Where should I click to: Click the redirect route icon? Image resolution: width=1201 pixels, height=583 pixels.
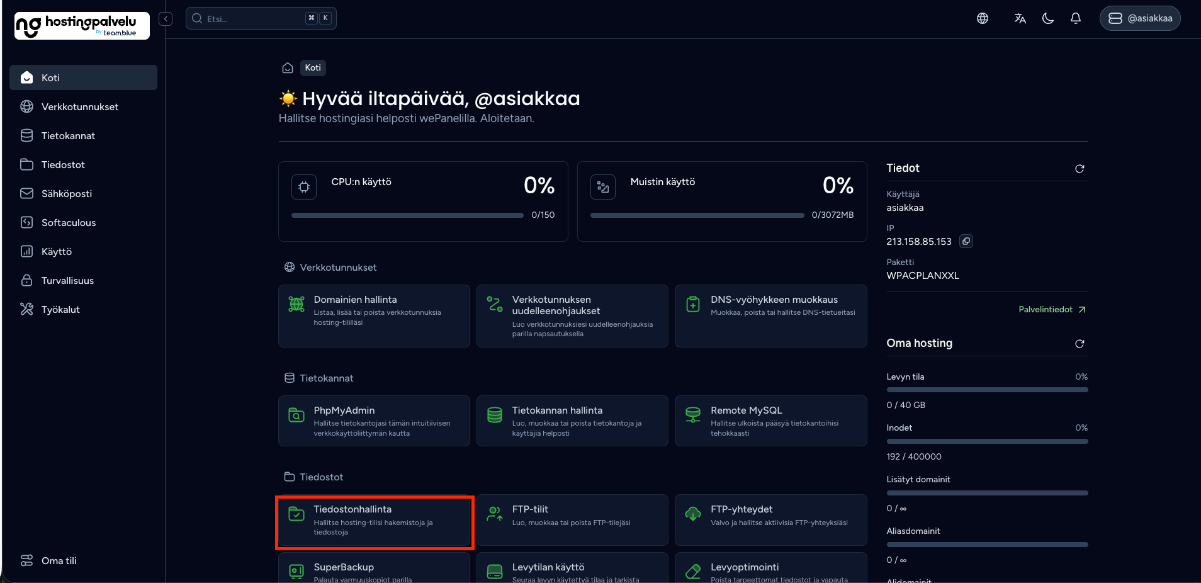point(495,304)
